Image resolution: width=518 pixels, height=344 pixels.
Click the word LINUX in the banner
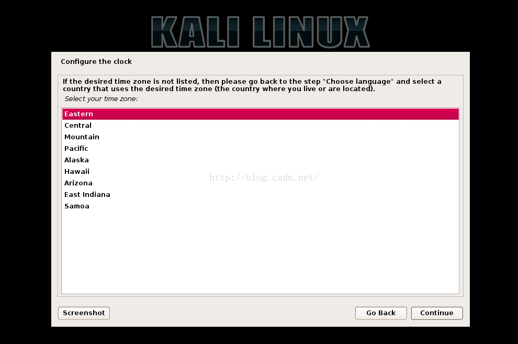(x=311, y=32)
